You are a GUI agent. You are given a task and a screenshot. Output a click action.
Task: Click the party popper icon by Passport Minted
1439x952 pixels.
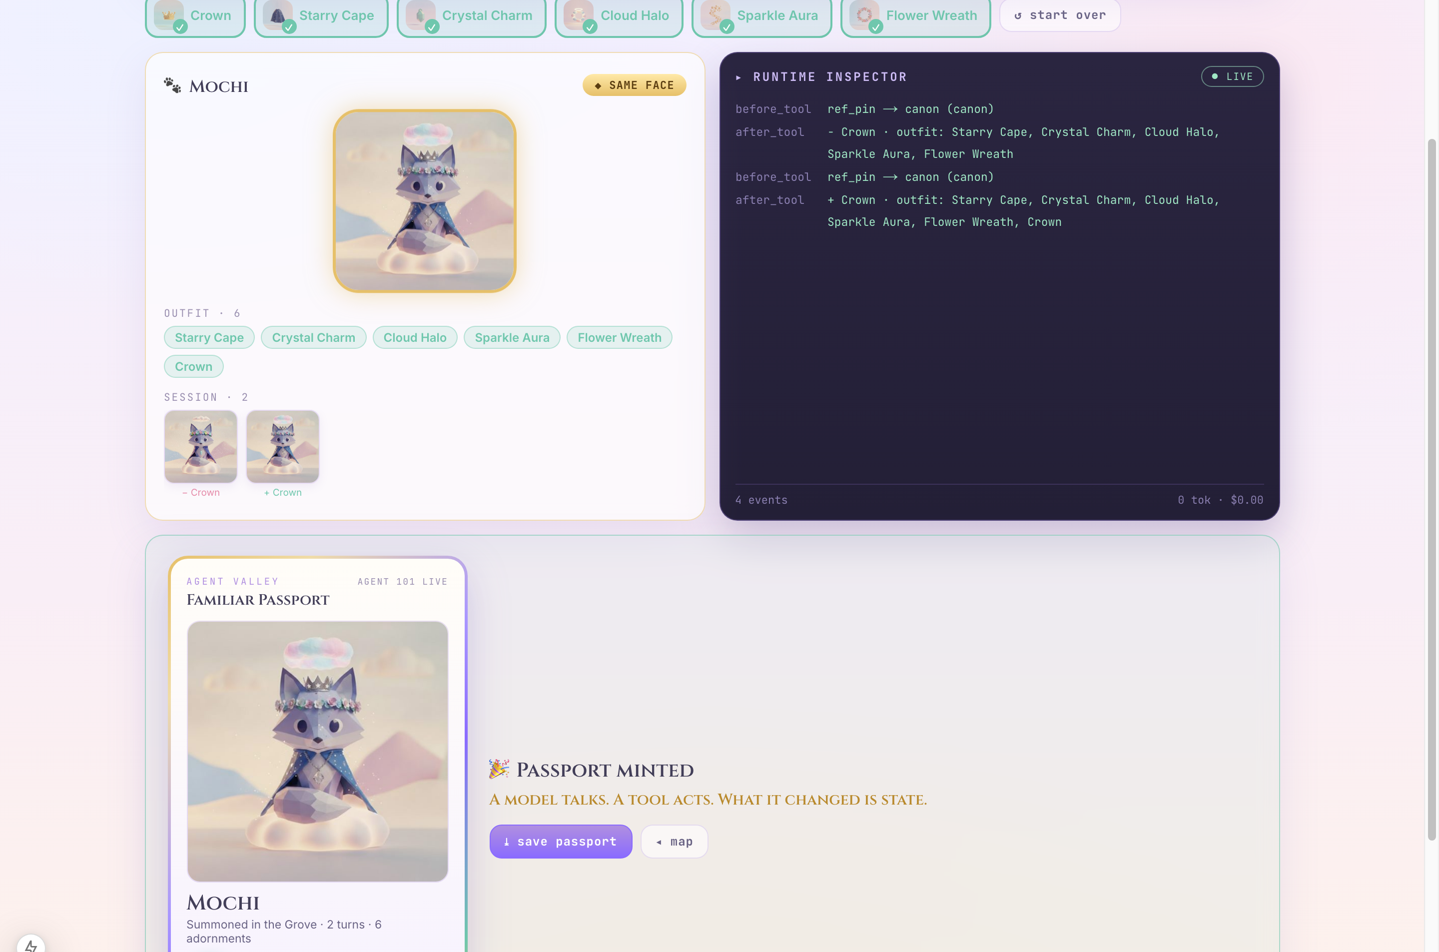[499, 769]
